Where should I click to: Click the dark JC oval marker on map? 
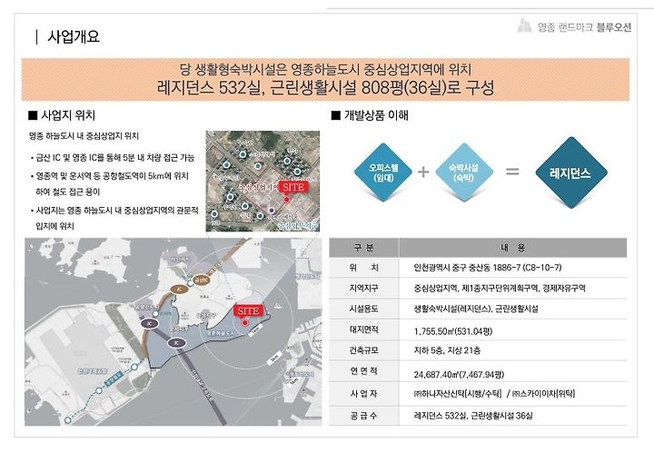[x=149, y=323]
